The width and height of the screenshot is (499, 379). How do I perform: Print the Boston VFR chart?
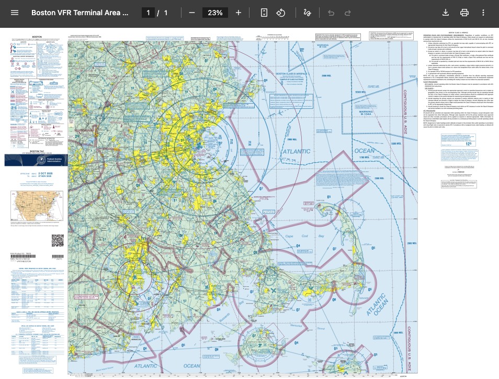tap(464, 13)
